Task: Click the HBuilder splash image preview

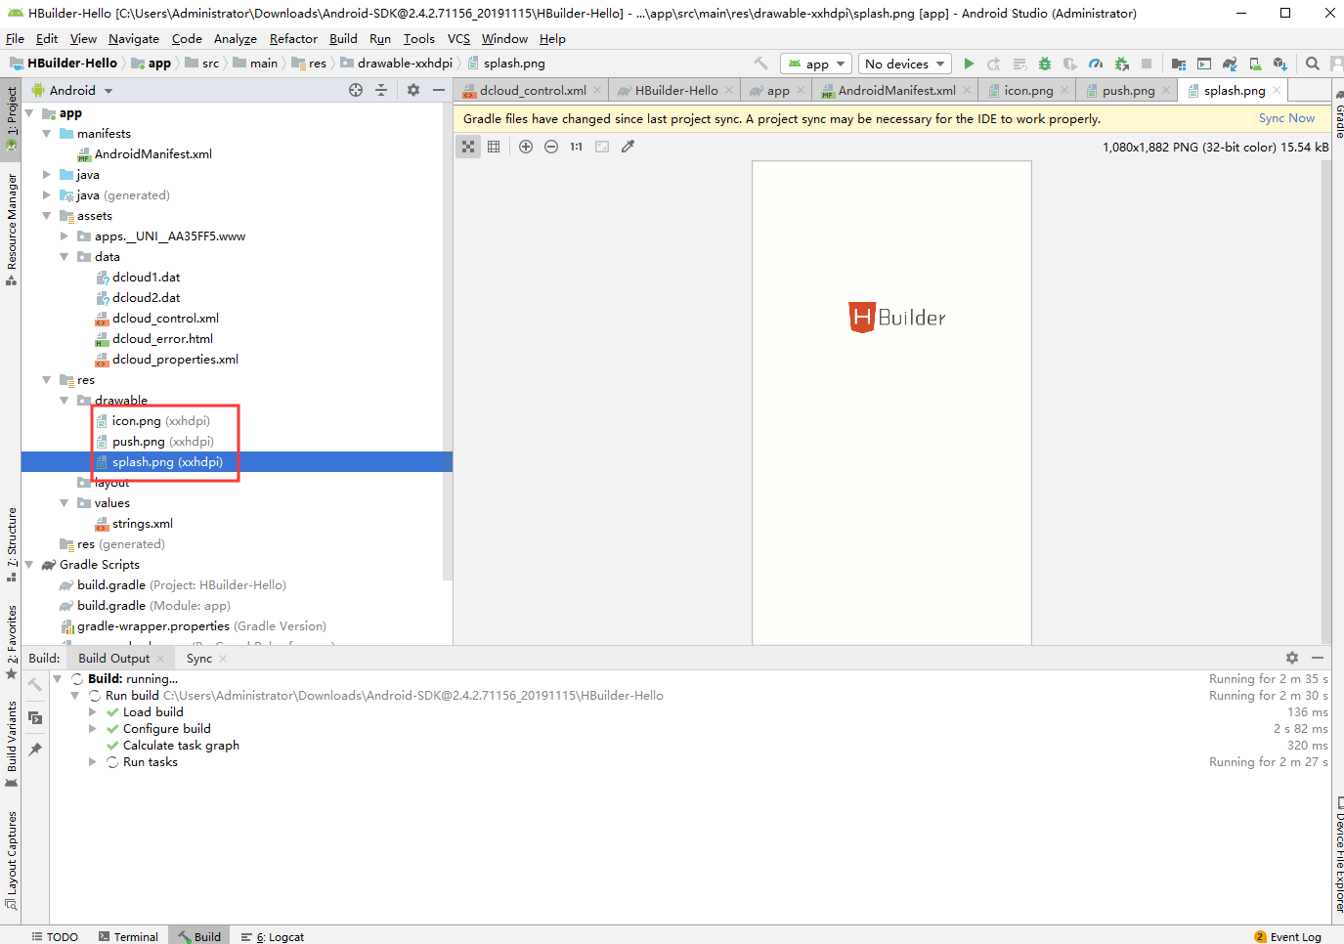Action: click(891, 402)
